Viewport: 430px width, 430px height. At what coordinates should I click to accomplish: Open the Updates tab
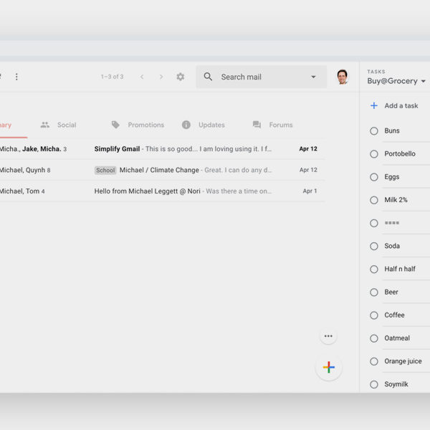point(204,125)
